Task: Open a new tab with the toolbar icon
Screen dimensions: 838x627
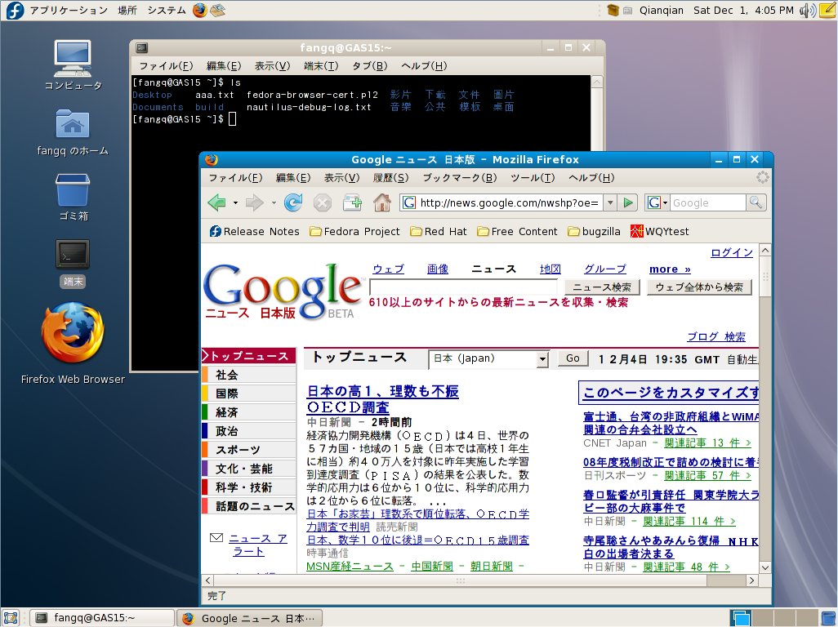Action: (x=352, y=203)
